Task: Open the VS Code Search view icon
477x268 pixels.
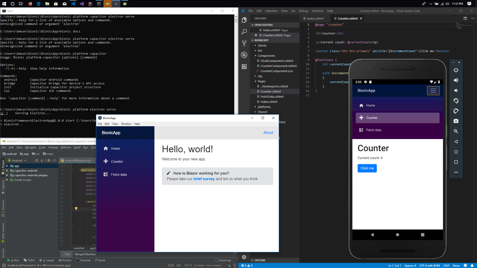Action: (244, 32)
